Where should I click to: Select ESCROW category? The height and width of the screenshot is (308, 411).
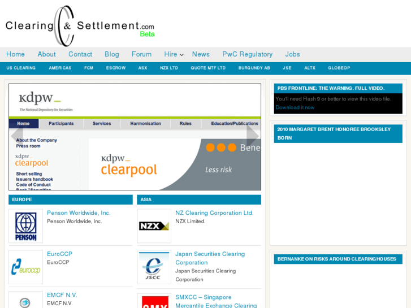click(116, 68)
